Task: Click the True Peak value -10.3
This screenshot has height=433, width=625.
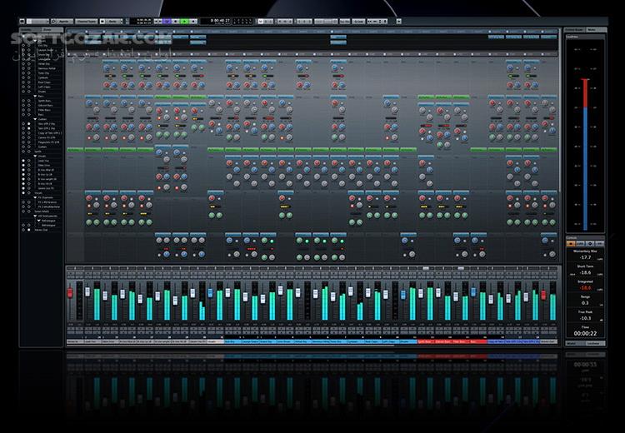Action: point(585,318)
